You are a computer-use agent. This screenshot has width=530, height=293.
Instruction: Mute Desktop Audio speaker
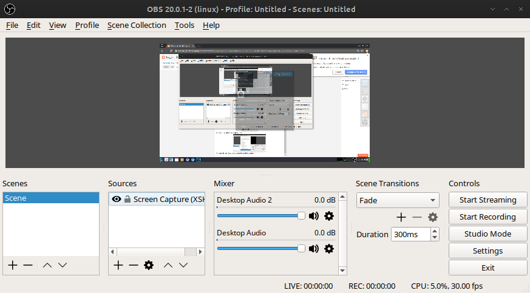[x=314, y=249]
